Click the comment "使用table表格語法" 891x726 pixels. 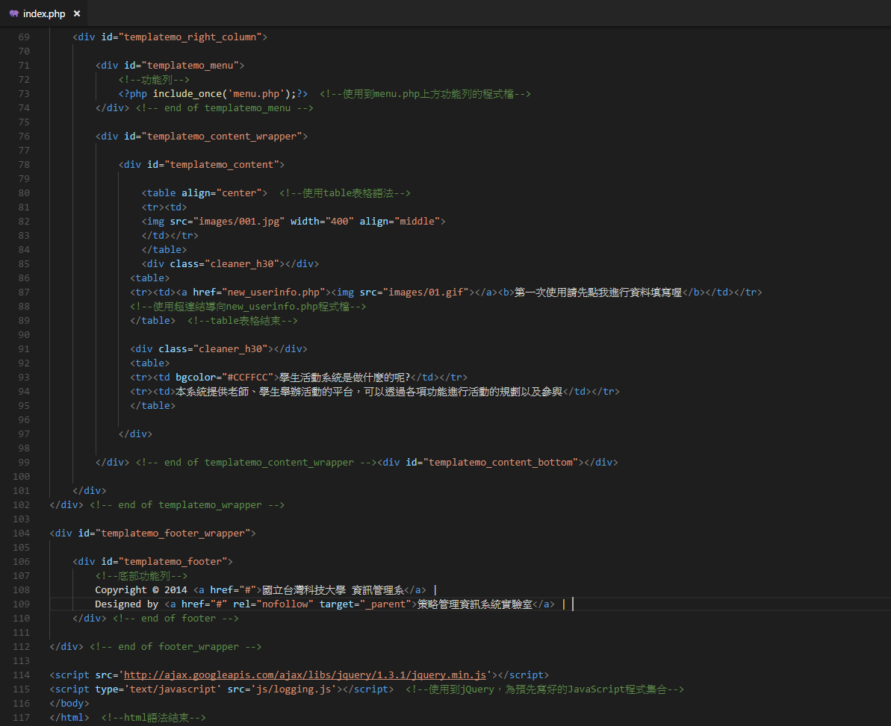345,193
